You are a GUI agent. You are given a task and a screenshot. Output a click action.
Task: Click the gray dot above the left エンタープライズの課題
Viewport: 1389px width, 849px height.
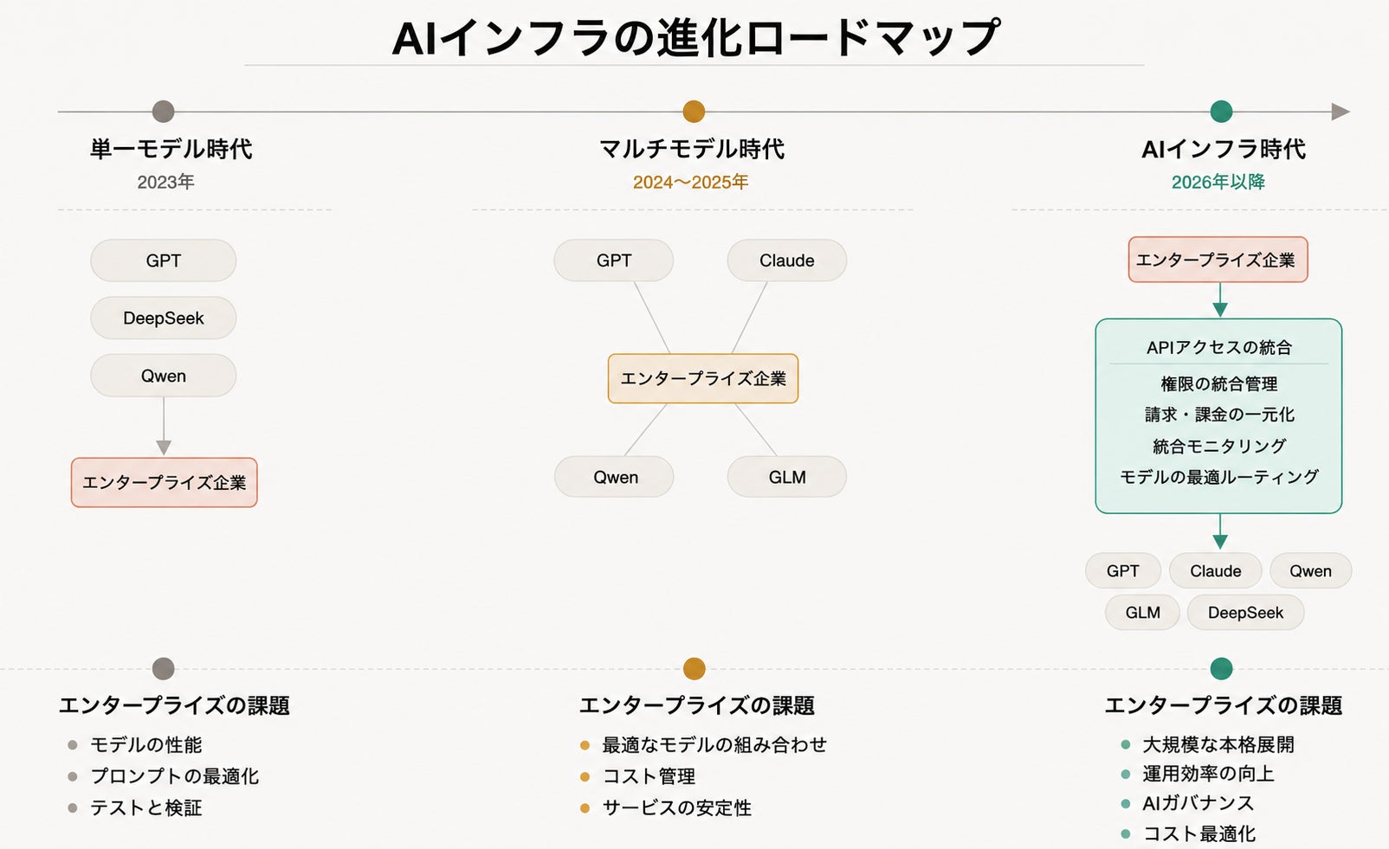(163, 668)
